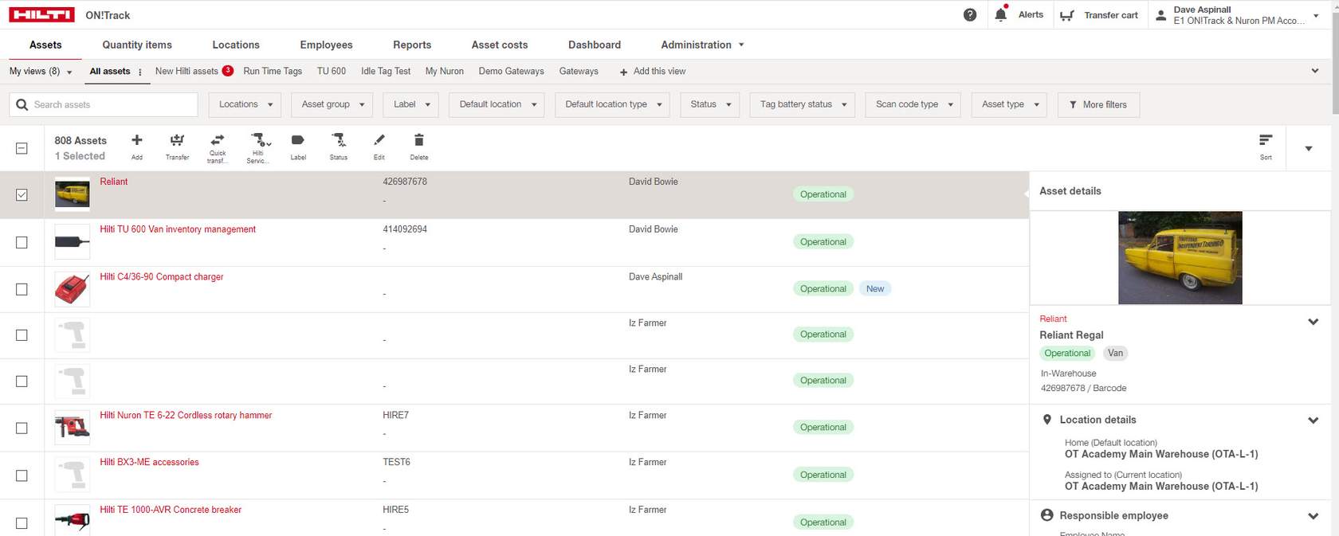Click the Quick transfer icon
This screenshot has width=1339, height=536.
[218, 148]
